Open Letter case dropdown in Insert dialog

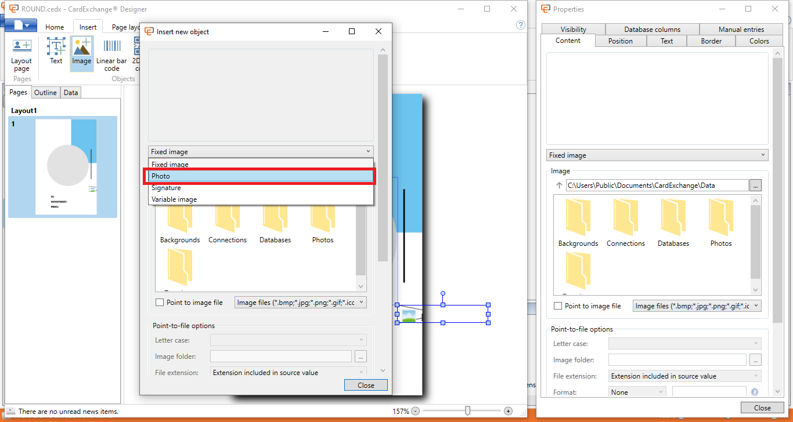point(289,340)
